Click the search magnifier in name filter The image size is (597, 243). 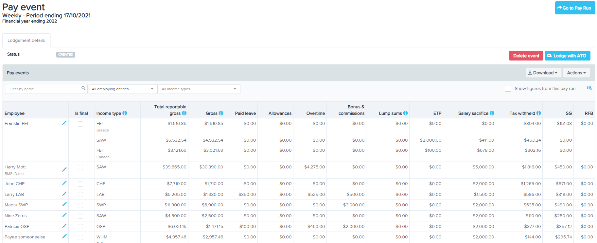coord(83,88)
